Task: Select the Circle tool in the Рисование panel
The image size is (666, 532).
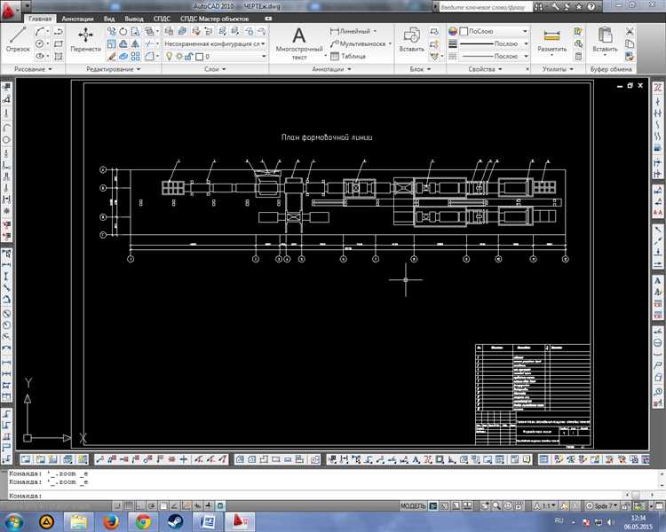Action: tap(39, 43)
